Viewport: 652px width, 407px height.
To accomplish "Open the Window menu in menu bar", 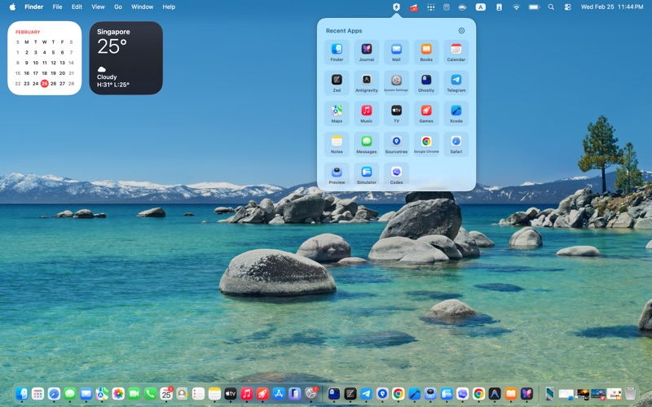I will [142, 7].
